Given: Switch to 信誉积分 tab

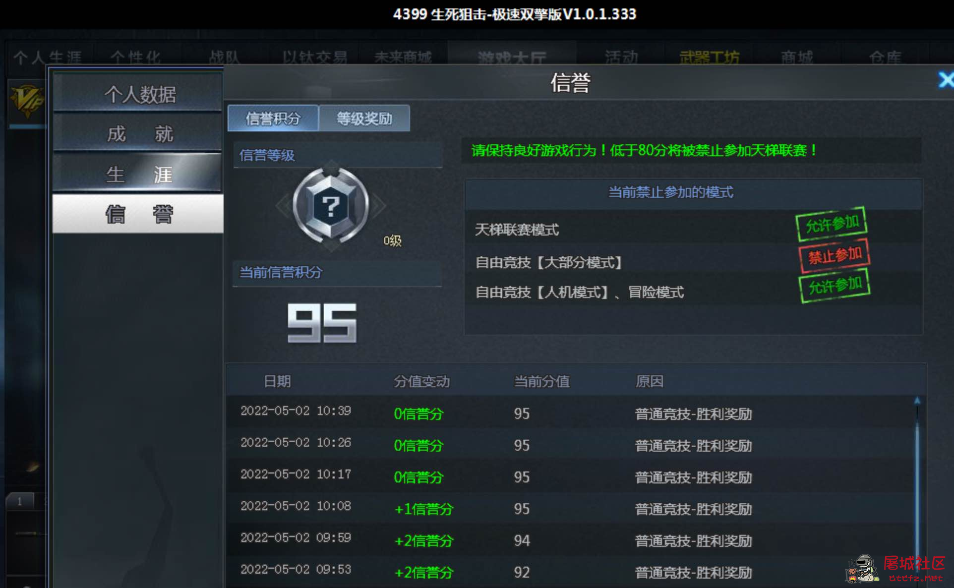Looking at the screenshot, I should click(273, 118).
